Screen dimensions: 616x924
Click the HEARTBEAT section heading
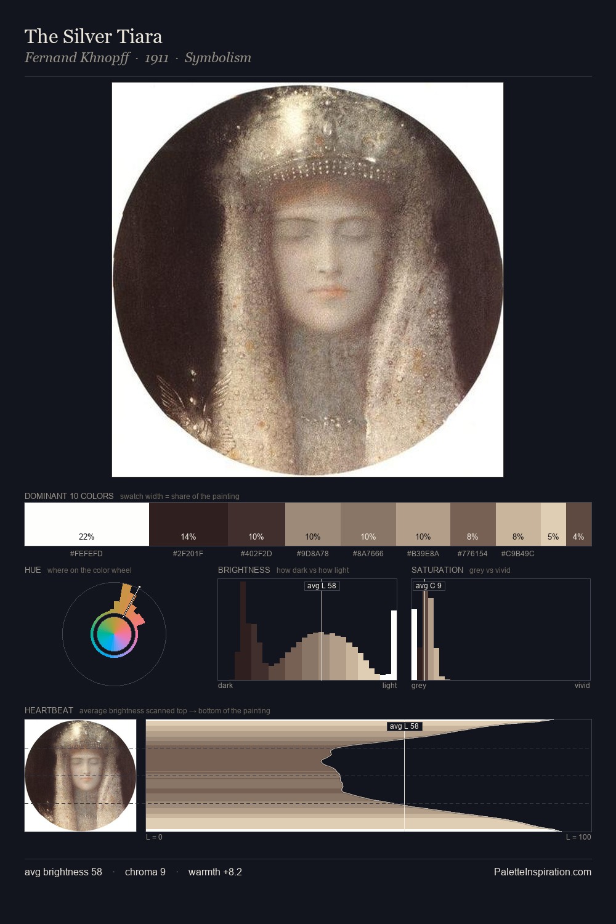49,710
